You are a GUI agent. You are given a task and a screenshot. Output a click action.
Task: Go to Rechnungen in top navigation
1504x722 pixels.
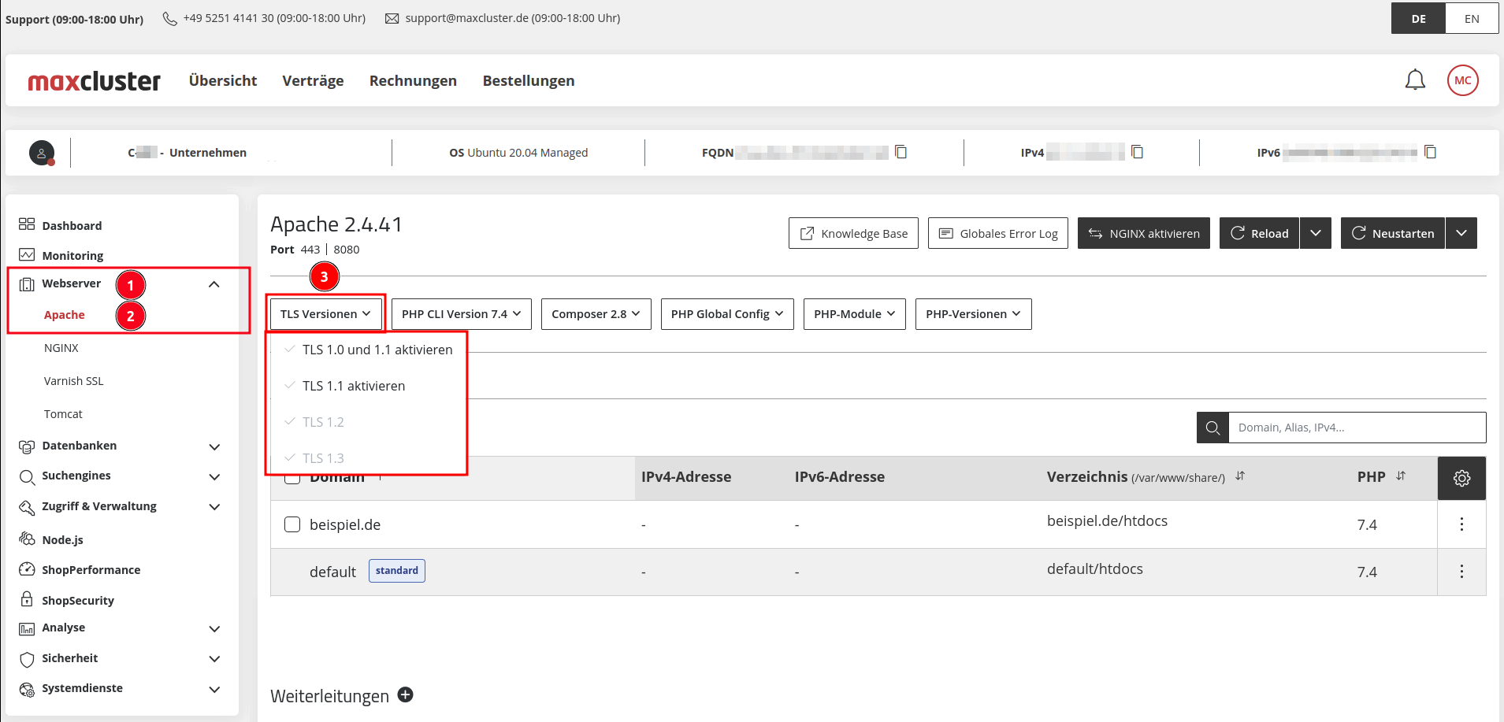point(413,80)
